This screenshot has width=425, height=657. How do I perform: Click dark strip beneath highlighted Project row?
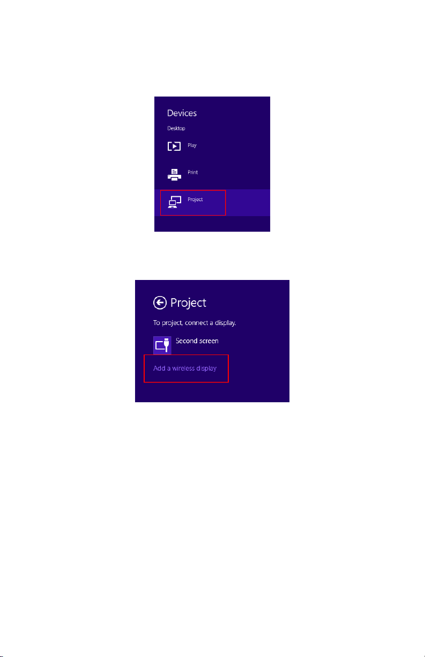[212, 224]
